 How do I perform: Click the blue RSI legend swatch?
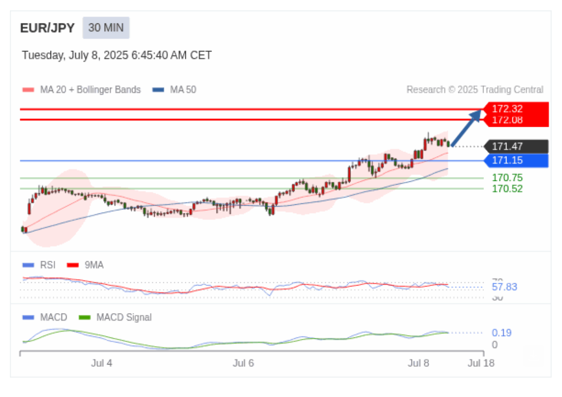(28, 265)
